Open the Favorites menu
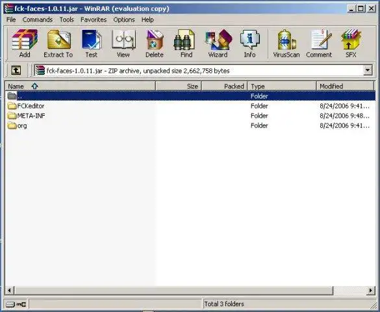The height and width of the screenshot is (312, 380). [x=94, y=19]
